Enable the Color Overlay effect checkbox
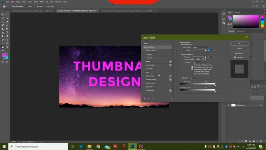 [144, 76]
